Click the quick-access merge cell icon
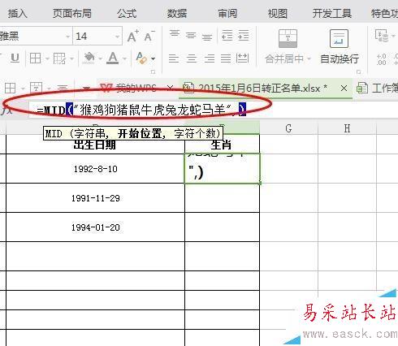Screen dimensions: 398x346 pos(36,89)
